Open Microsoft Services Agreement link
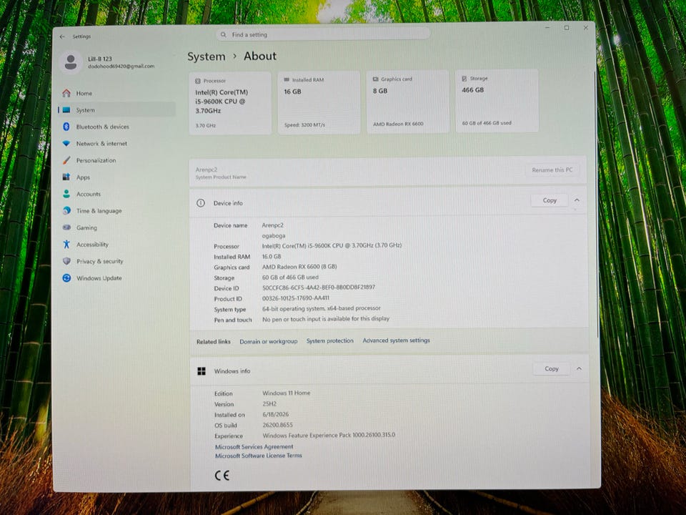The width and height of the screenshot is (686, 515). pyautogui.click(x=254, y=446)
